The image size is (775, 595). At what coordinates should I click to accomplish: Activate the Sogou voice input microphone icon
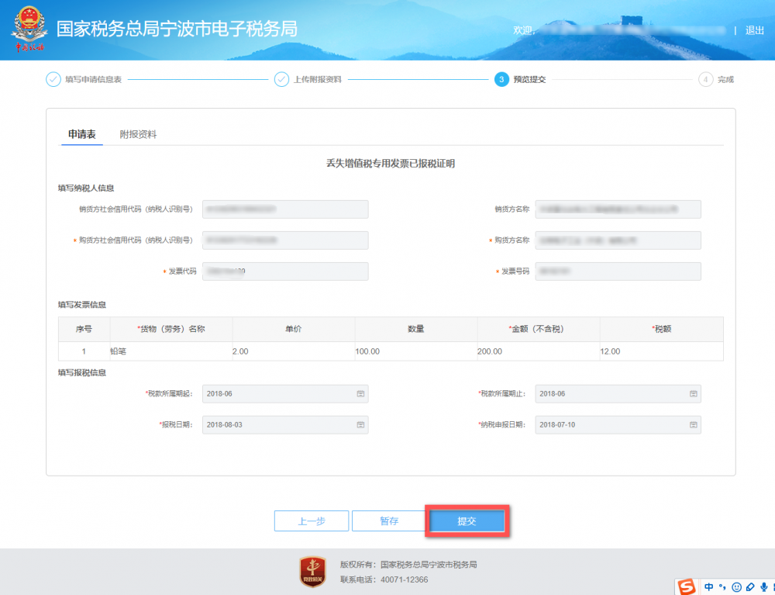pos(763,586)
